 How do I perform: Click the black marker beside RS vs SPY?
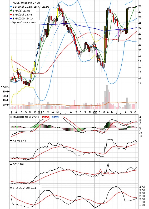coord(11,141)
